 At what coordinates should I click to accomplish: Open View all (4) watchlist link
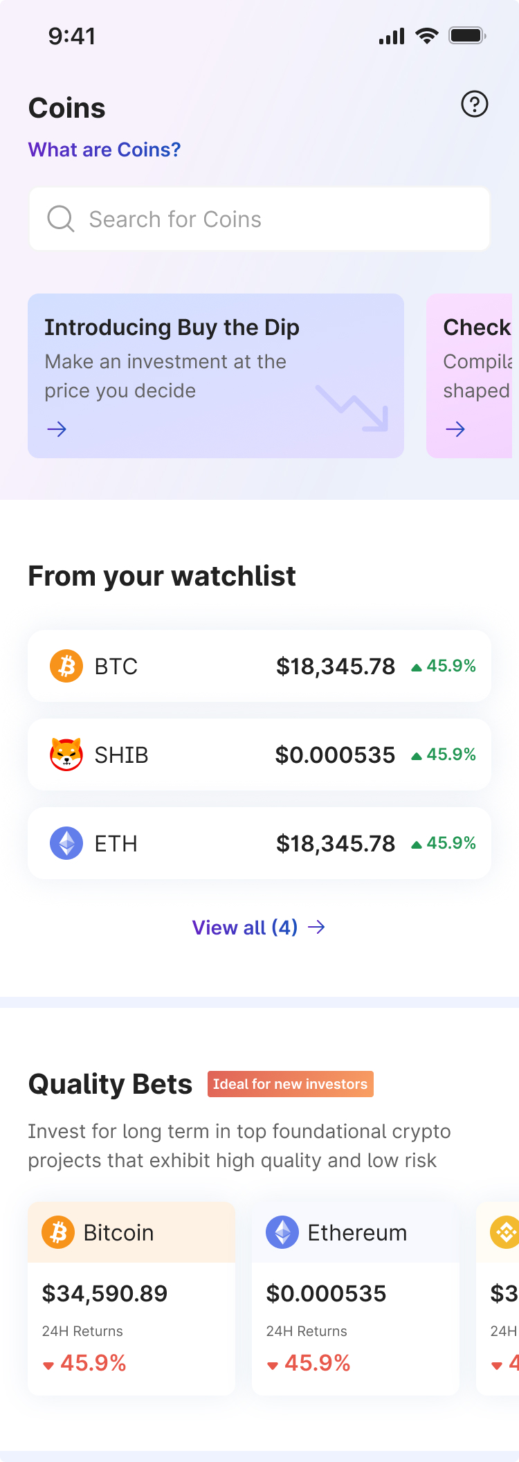pos(258,928)
